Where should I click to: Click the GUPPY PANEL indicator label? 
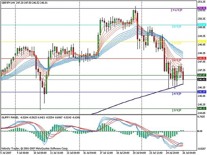(x=10, y=117)
